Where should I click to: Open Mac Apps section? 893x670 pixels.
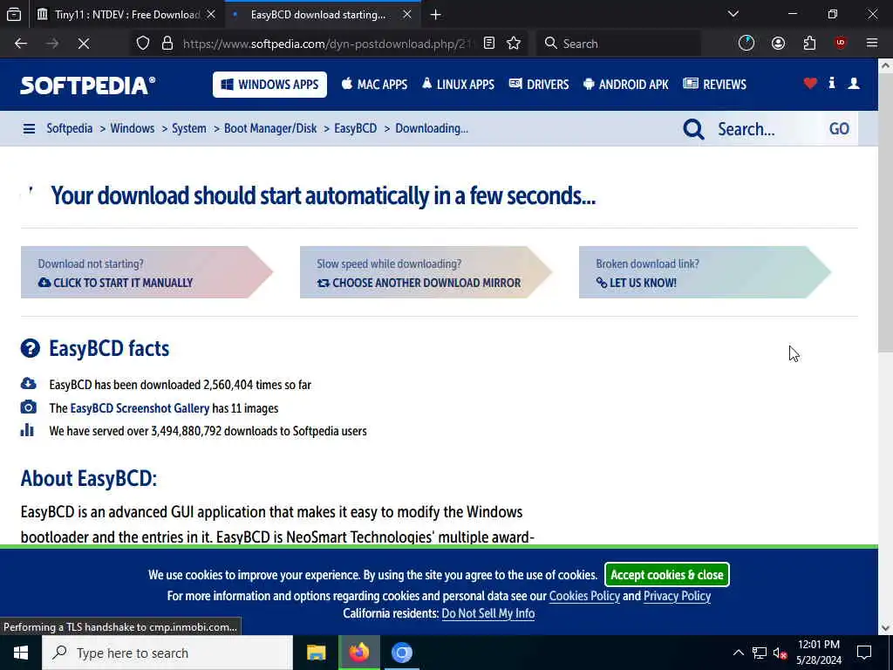374,85
